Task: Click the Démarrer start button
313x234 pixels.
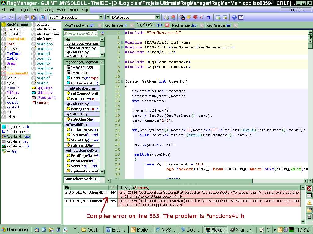Action: (15, 230)
